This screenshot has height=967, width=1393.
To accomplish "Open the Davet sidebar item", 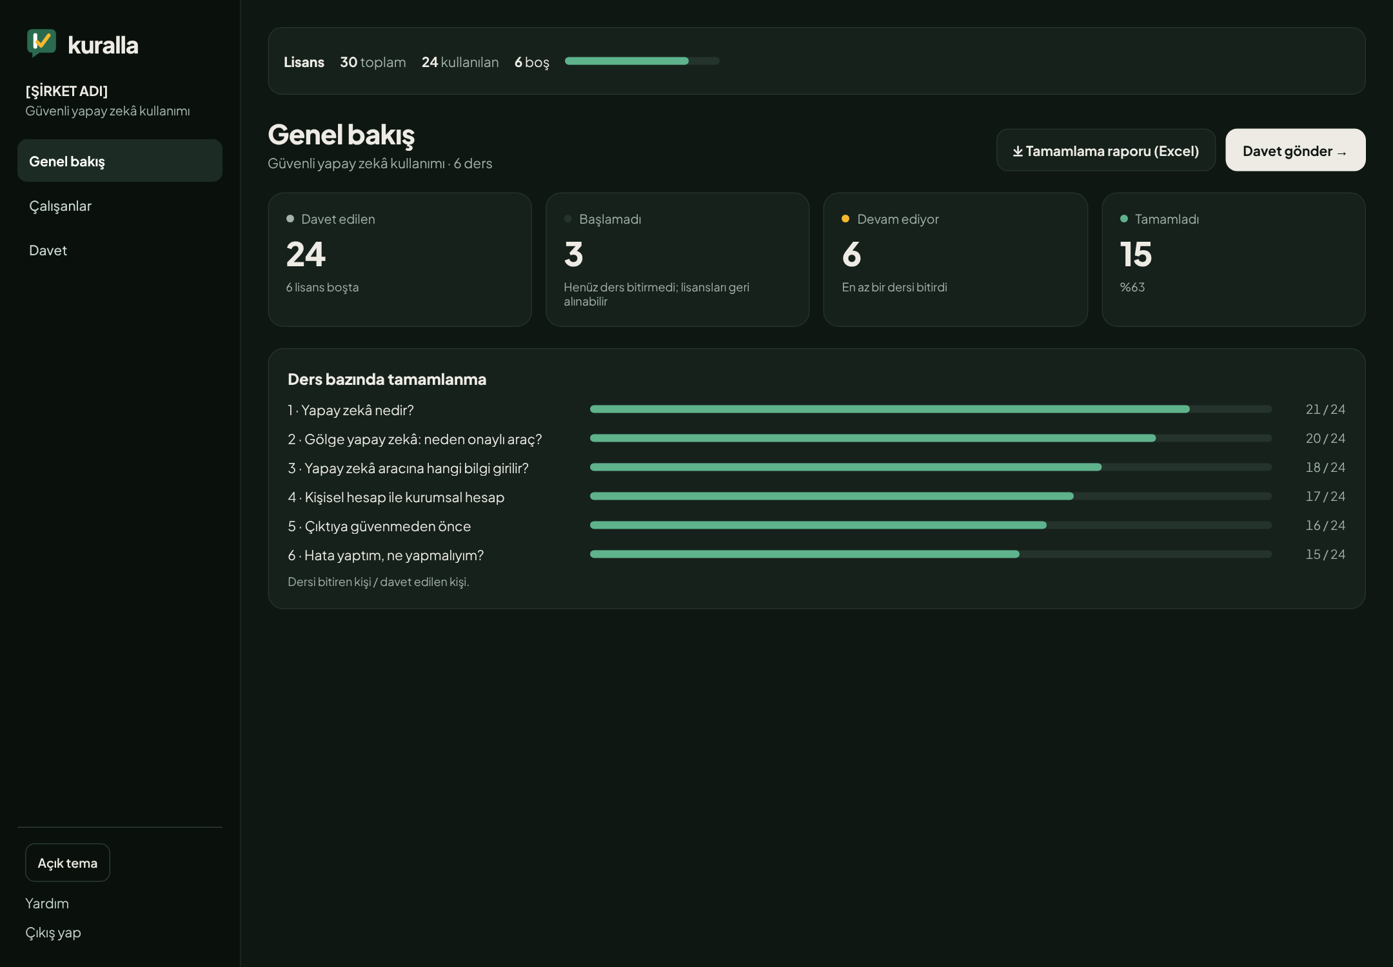I will click(x=120, y=250).
